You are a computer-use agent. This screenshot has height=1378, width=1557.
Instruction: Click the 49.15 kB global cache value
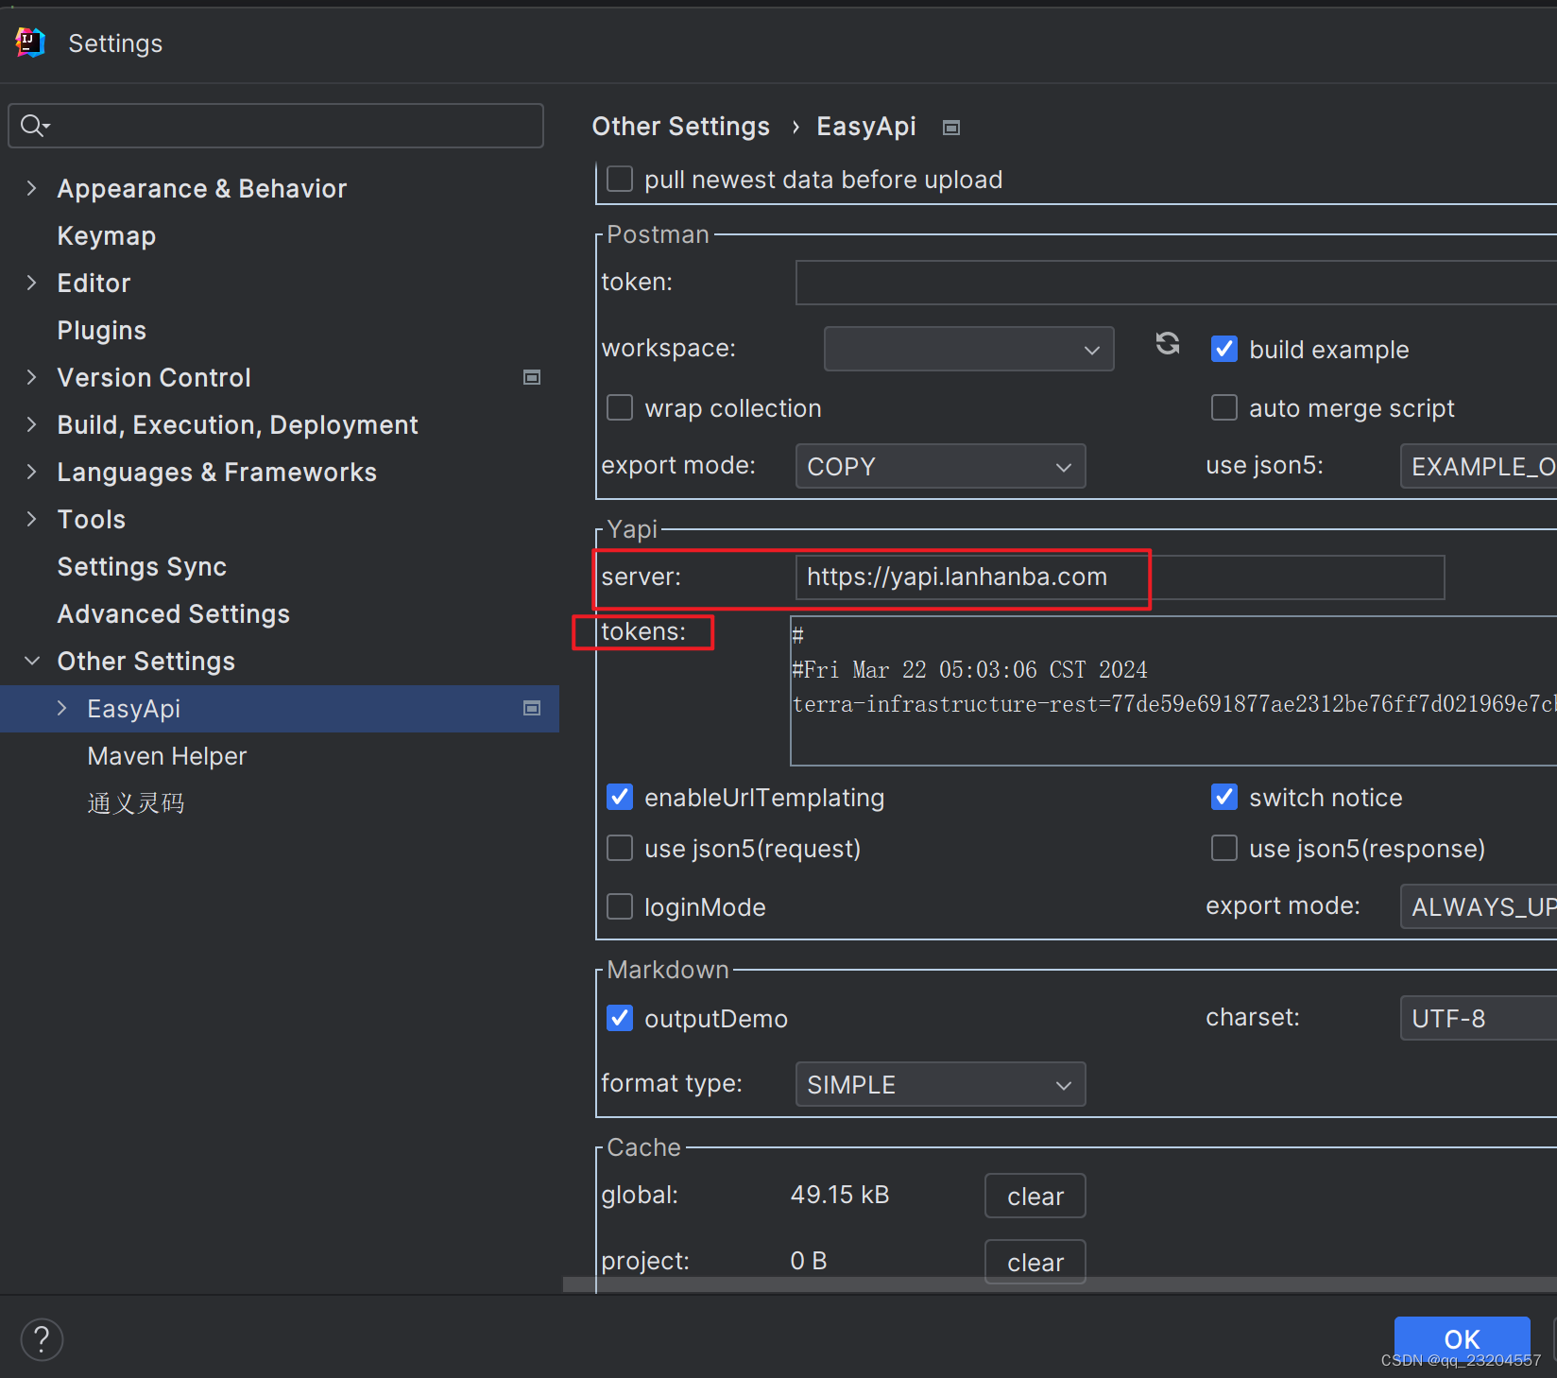839,1195
